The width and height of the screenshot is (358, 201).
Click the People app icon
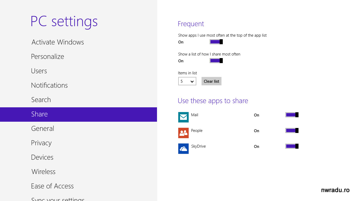pos(183,133)
